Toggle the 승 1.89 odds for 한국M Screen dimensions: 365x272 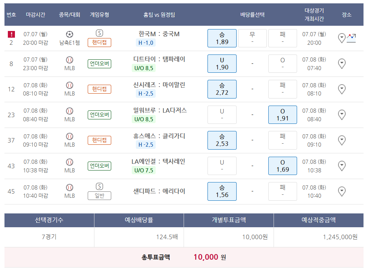[222, 38]
